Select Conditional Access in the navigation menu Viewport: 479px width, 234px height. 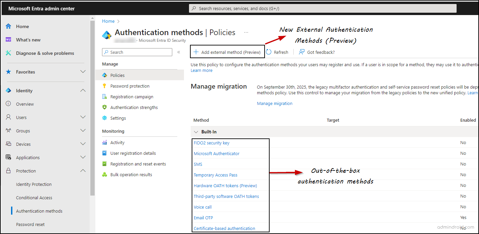point(34,198)
